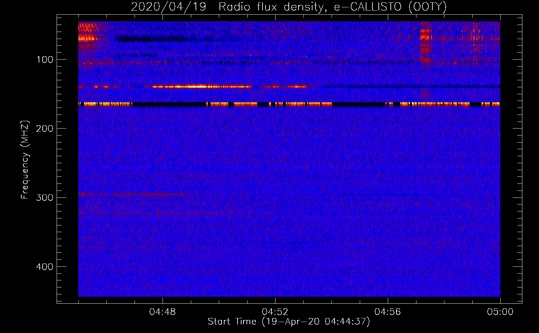Click the plot title '2020/04/19 Radio flux density, e-CALLISTO (OOTY)'
Screen dimensions: 539x333
point(289,7)
